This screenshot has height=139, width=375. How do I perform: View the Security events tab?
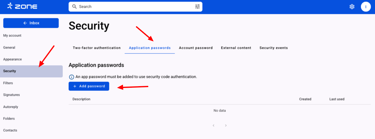[x=273, y=48]
